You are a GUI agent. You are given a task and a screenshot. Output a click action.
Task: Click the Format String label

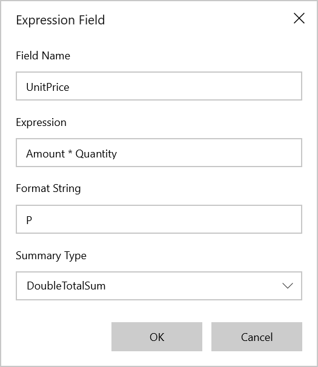coord(48,188)
